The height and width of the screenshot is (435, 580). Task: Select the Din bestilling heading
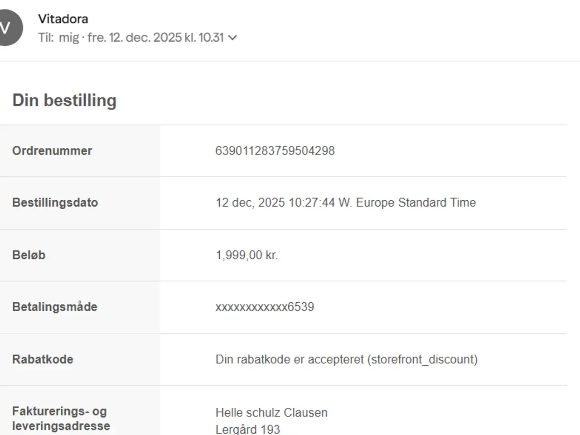[x=64, y=100]
